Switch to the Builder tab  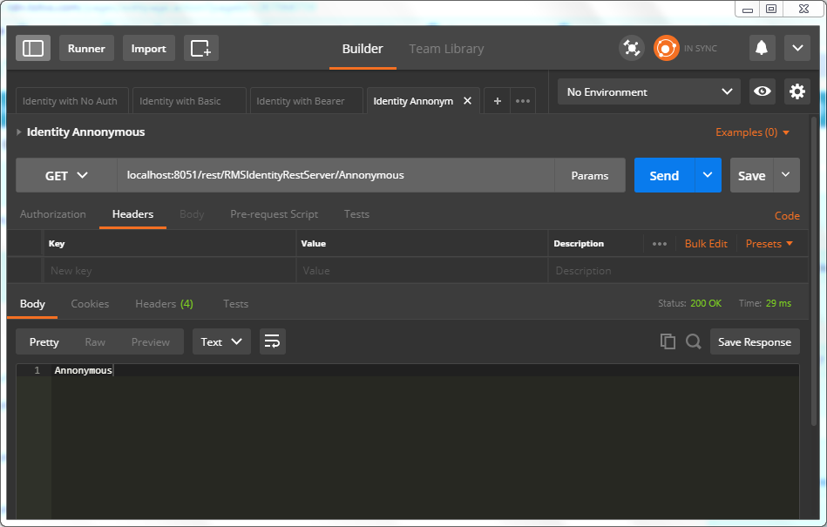363,49
